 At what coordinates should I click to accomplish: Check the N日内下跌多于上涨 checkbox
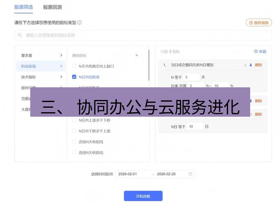(74, 131)
